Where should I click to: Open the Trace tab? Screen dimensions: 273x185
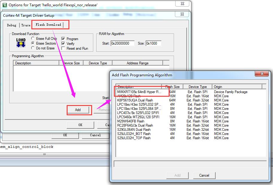tap(26, 25)
